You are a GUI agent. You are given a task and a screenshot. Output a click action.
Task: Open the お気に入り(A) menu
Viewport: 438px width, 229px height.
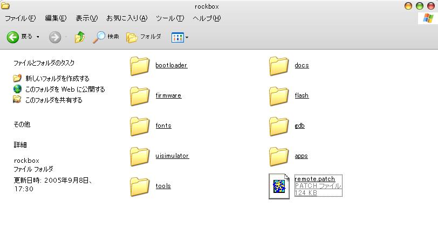click(x=127, y=18)
